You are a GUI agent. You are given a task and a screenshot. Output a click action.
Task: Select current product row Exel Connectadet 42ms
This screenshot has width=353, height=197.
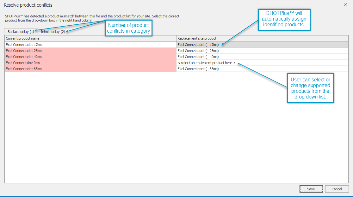[x=90, y=57]
